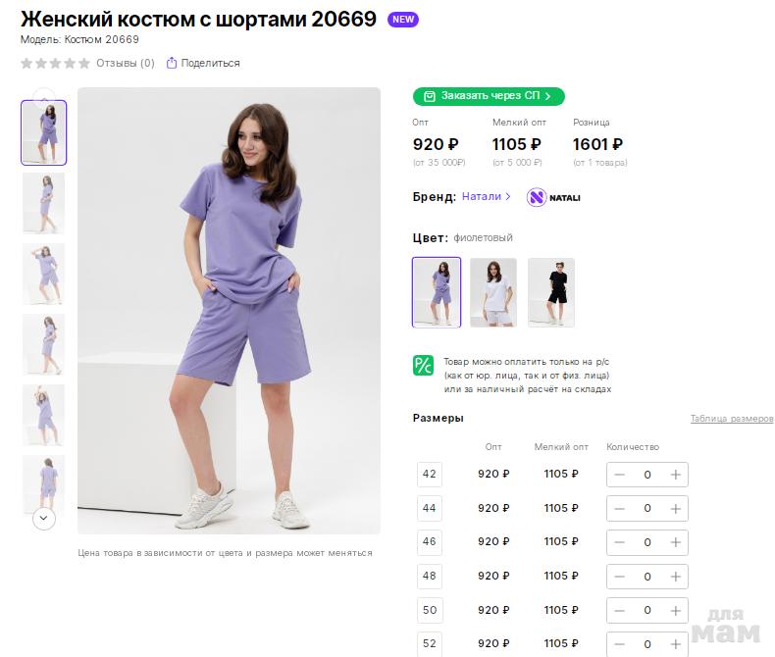Decrease quantity for size 44
This screenshot has width=775, height=657.
(x=620, y=508)
